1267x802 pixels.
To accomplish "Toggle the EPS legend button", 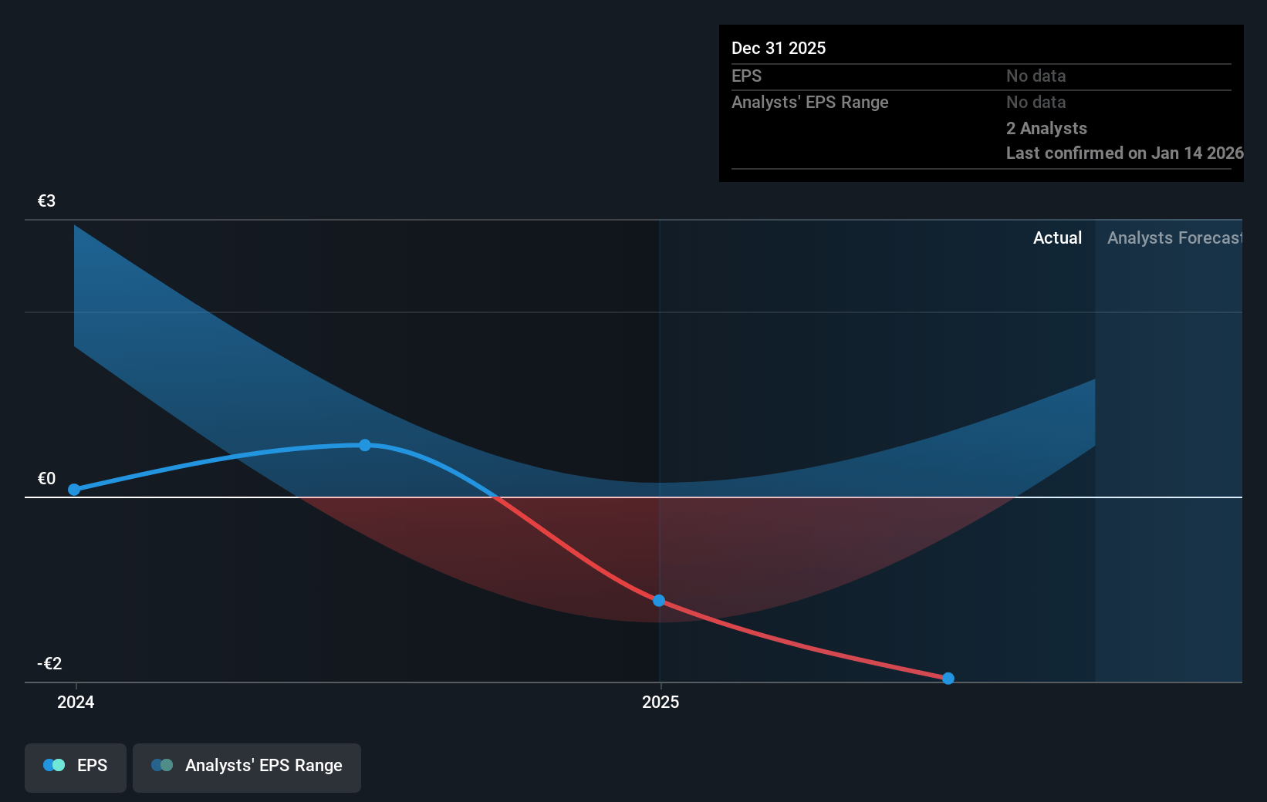I will pos(76,767).
